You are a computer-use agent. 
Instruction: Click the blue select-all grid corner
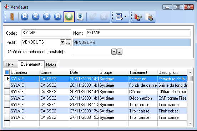7,72
